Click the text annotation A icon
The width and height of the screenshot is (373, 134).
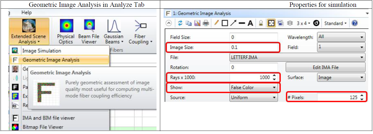coord(250,23)
